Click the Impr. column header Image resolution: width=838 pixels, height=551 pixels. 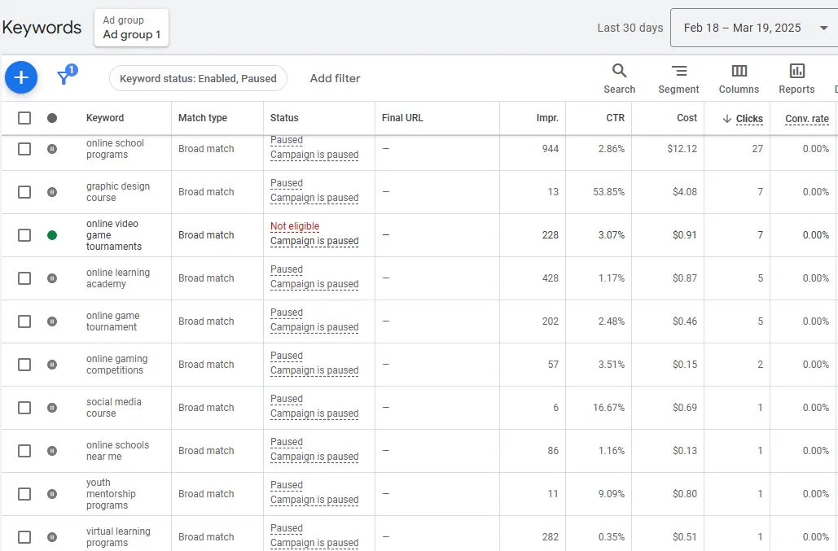click(x=547, y=118)
